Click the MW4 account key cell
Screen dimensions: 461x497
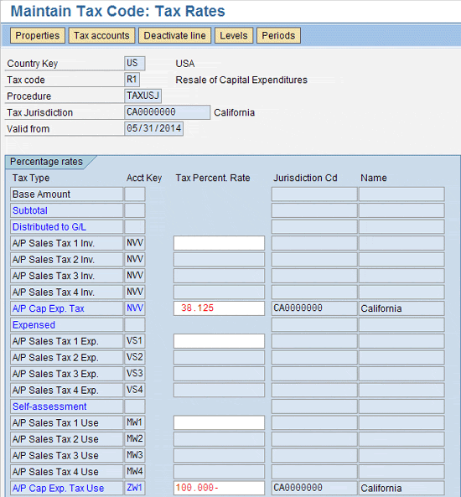point(135,472)
